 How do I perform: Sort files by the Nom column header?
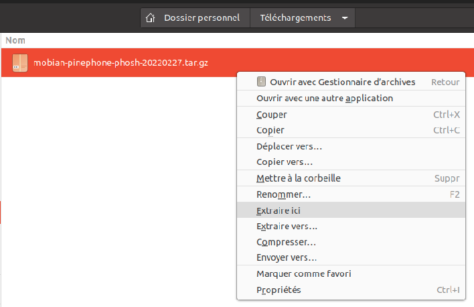(15, 41)
